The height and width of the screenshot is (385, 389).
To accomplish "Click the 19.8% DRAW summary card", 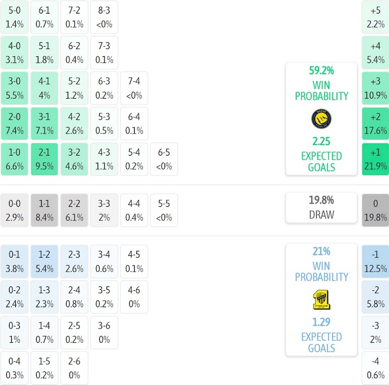I will click(x=321, y=207).
